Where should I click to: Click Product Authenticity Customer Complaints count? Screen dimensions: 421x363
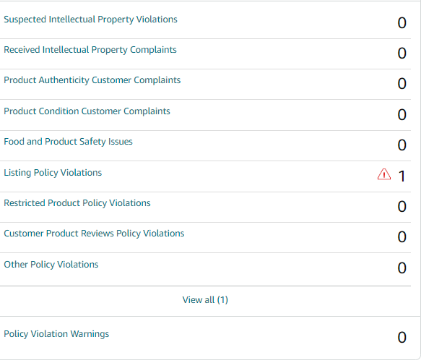coord(402,84)
